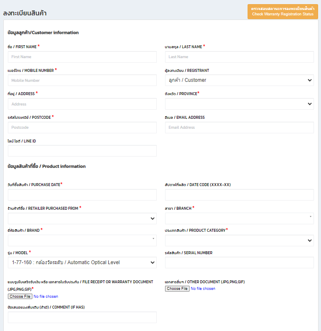Expand the Province dropdown

point(239,104)
